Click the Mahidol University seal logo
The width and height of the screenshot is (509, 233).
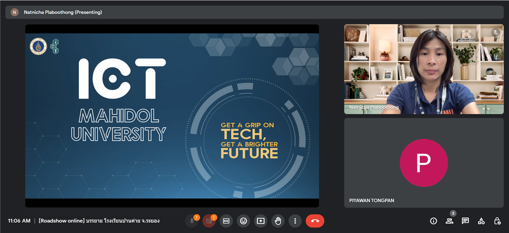[x=38, y=46]
